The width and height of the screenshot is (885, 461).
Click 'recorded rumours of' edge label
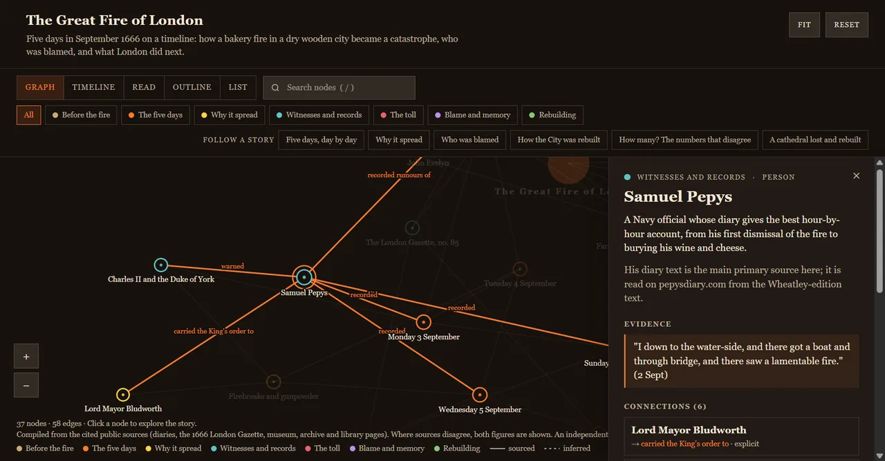pos(399,175)
